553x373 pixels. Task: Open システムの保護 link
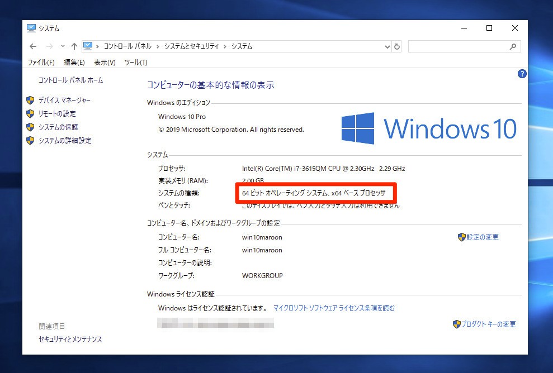coord(58,127)
